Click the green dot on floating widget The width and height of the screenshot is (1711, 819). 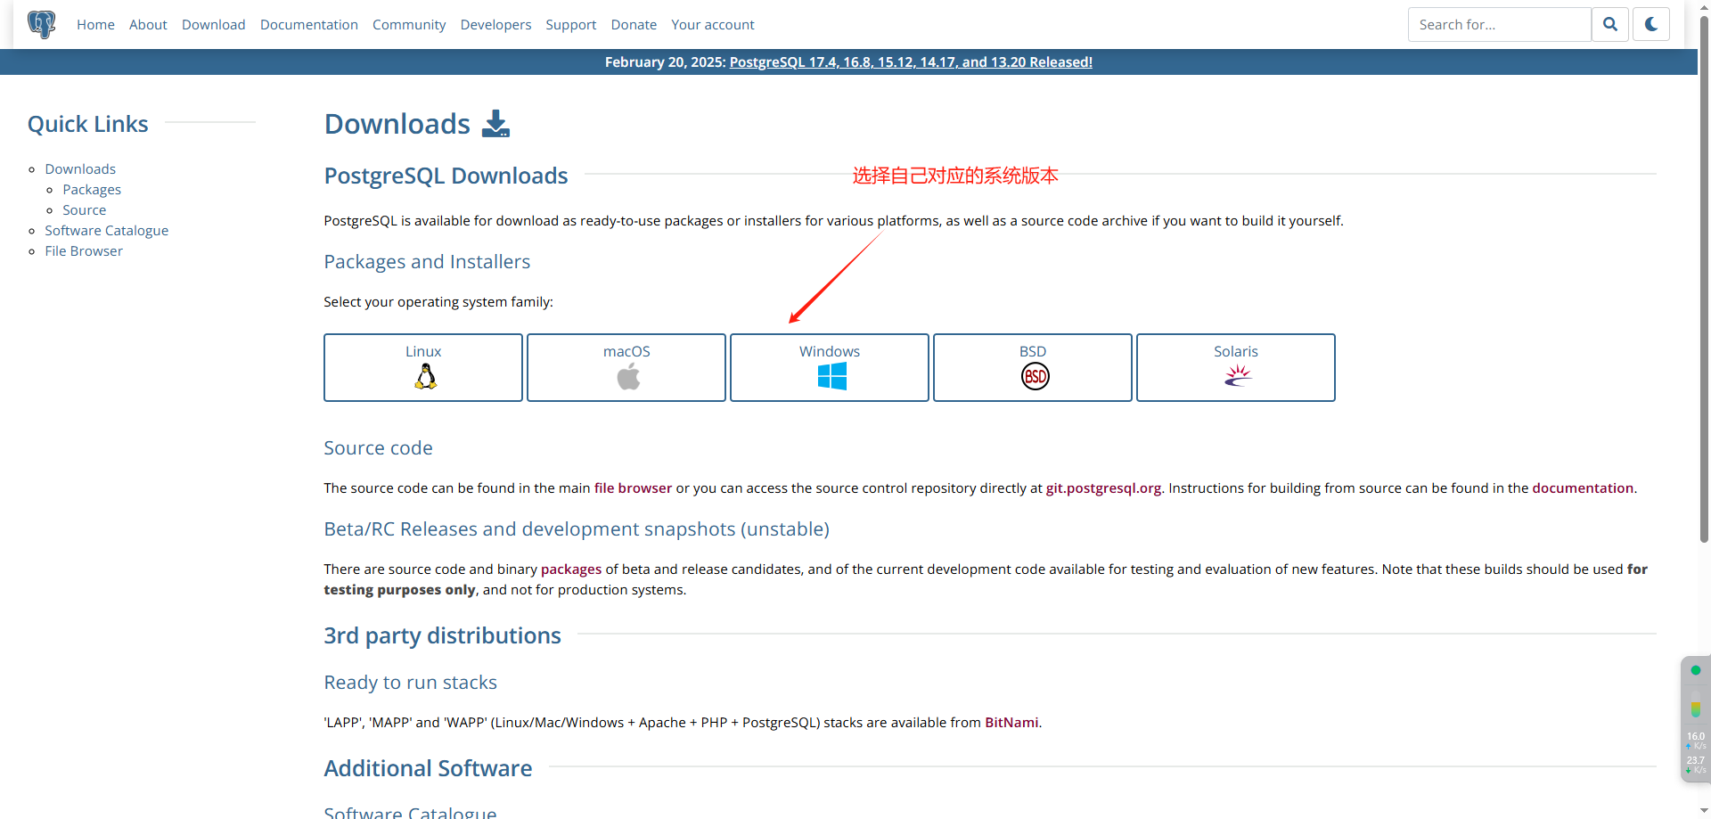point(1696,670)
